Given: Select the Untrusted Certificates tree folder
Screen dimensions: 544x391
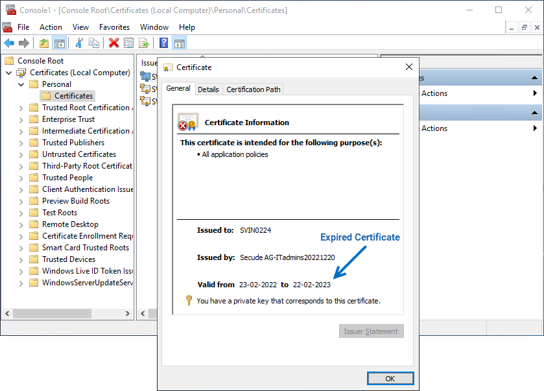Looking at the screenshot, I should [x=78, y=154].
